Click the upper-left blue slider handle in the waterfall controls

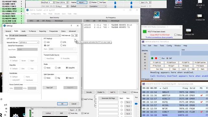[x=115, y=3]
